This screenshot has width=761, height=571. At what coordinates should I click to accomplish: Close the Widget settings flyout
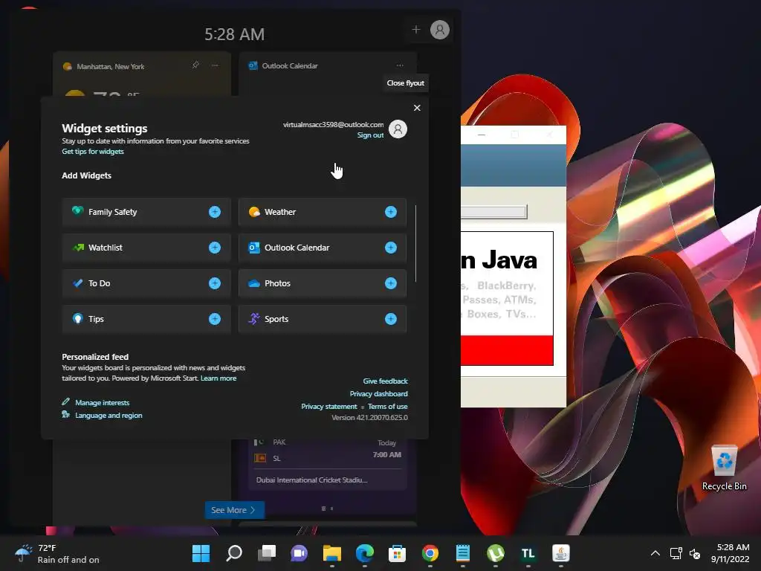coord(417,108)
